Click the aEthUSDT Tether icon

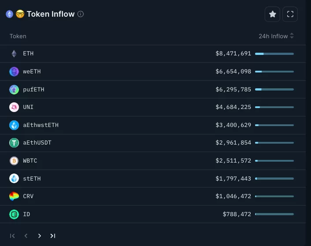coord(14,143)
